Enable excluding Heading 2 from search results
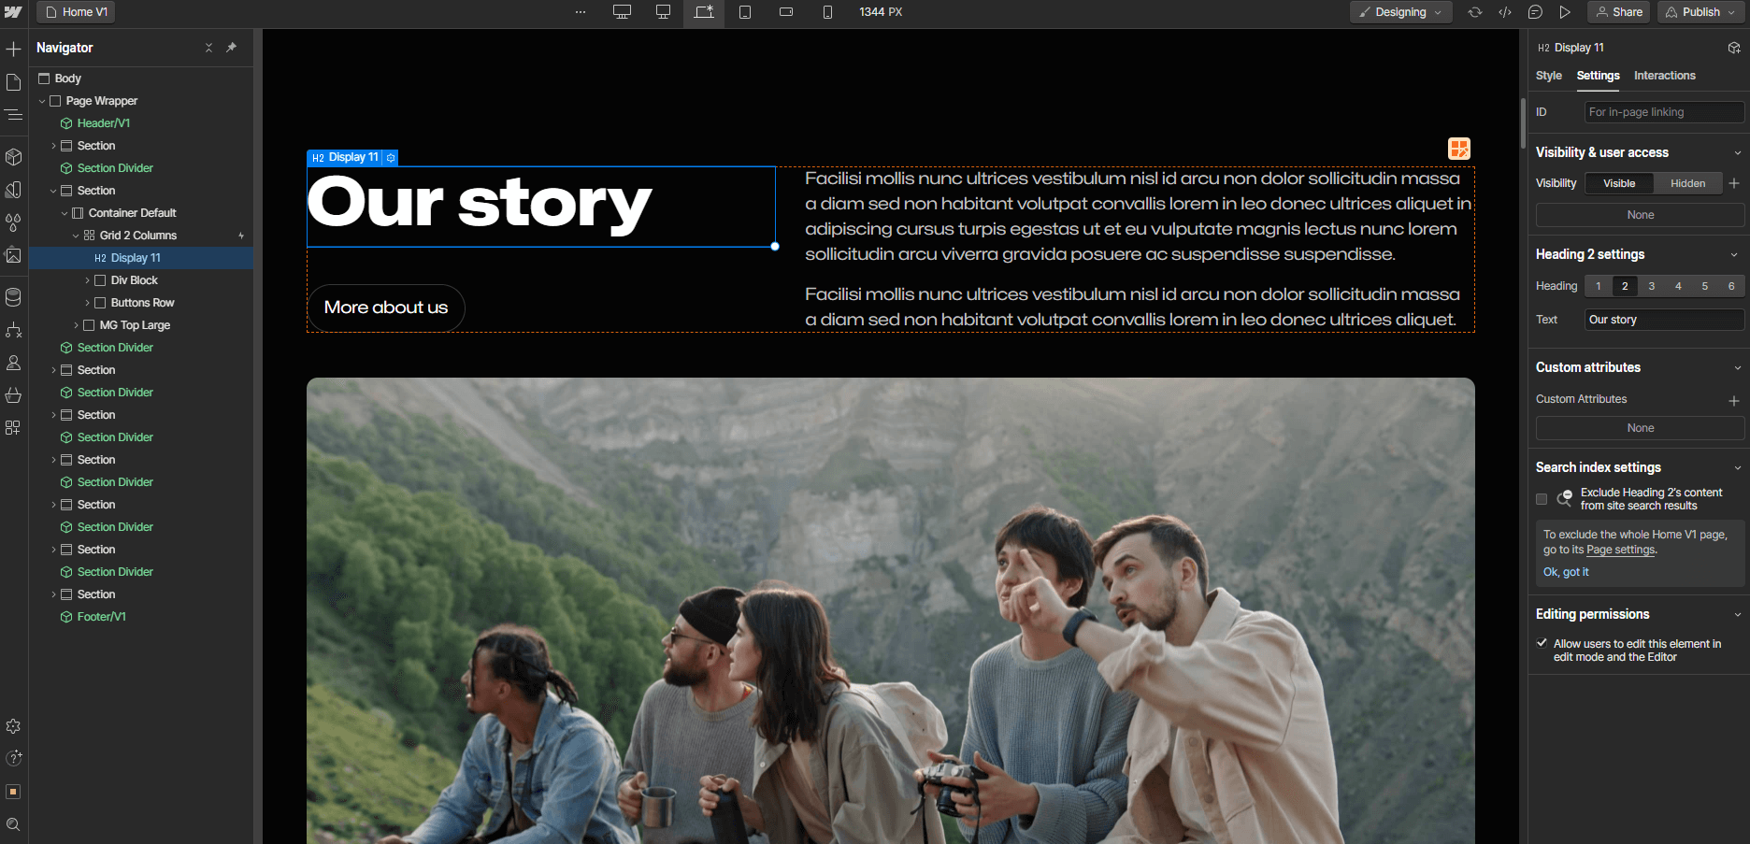Screen dimensions: 1750x844 point(1542,499)
